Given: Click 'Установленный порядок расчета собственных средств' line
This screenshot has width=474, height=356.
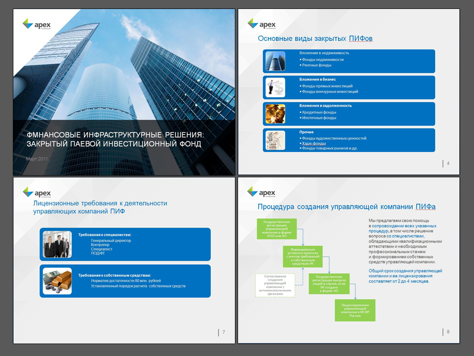Looking at the screenshot, I should point(138,286).
